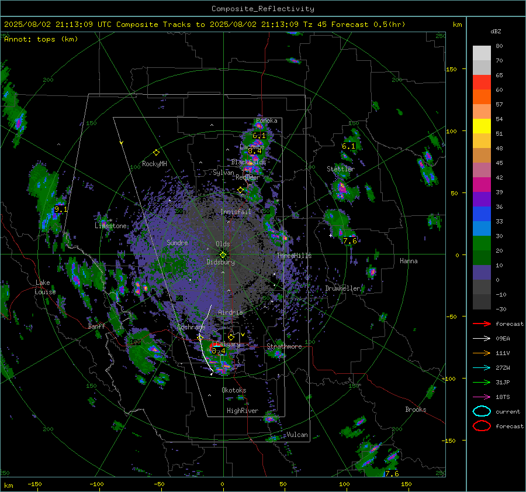This screenshot has height=492, width=526.
Task: Click the Okotoks town label
Action: coord(234,390)
